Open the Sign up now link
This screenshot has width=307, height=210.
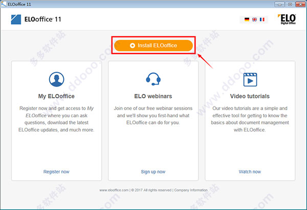[x=153, y=172]
